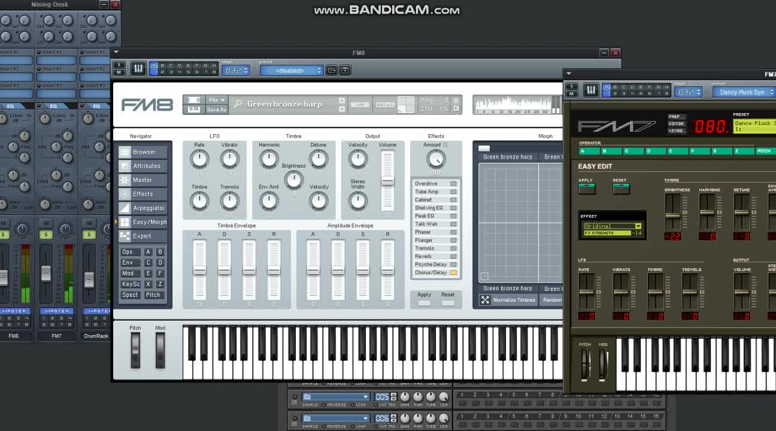Screen dimensions: 776x431
Task: Open the FM7 Effect dropdown showing Original
Action: pos(612,226)
